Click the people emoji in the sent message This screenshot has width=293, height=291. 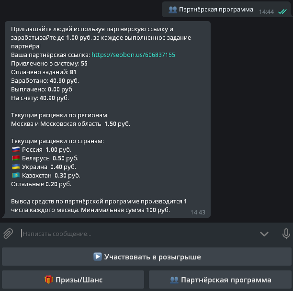click(x=173, y=9)
